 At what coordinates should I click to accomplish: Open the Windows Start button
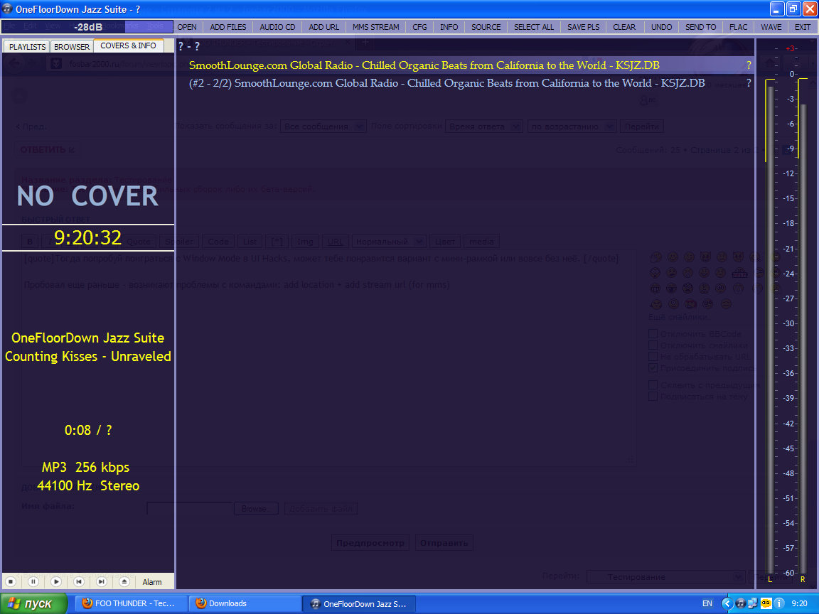coord(34,603)
